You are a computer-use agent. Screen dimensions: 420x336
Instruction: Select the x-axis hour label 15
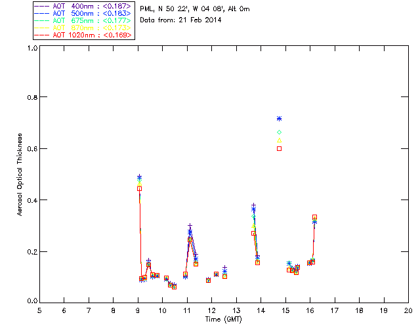[x=285, y=310]
